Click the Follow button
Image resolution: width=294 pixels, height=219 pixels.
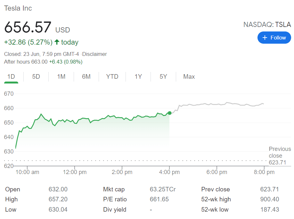click(274, 38)
